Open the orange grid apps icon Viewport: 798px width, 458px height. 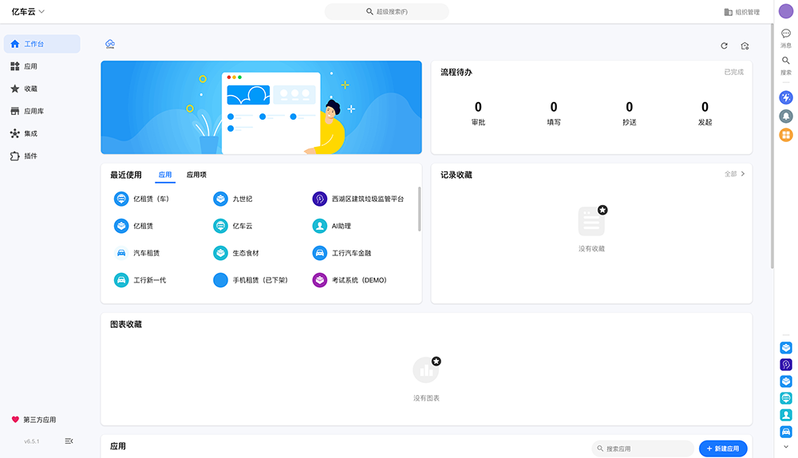pos(786,135)
